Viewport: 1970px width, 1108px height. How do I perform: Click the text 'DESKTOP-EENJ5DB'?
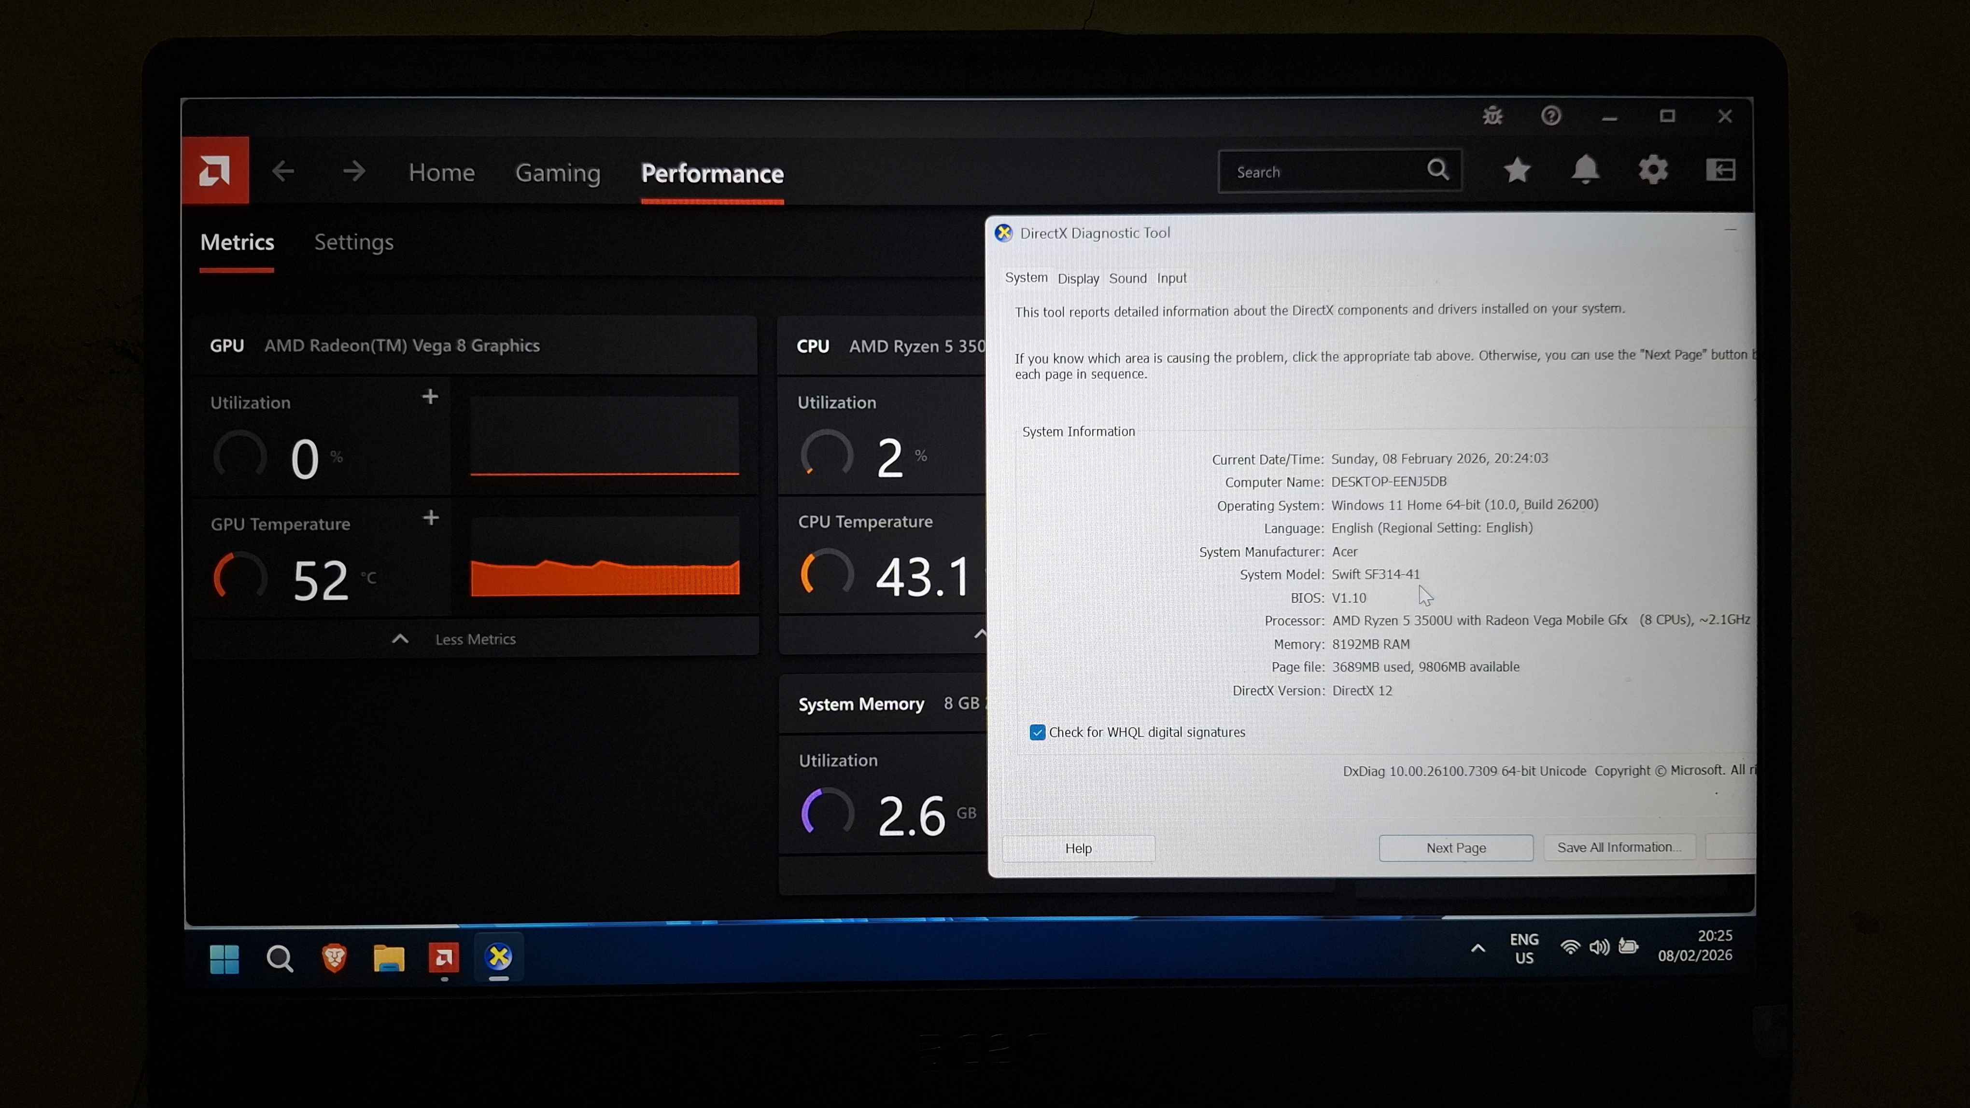point(1389,482)
